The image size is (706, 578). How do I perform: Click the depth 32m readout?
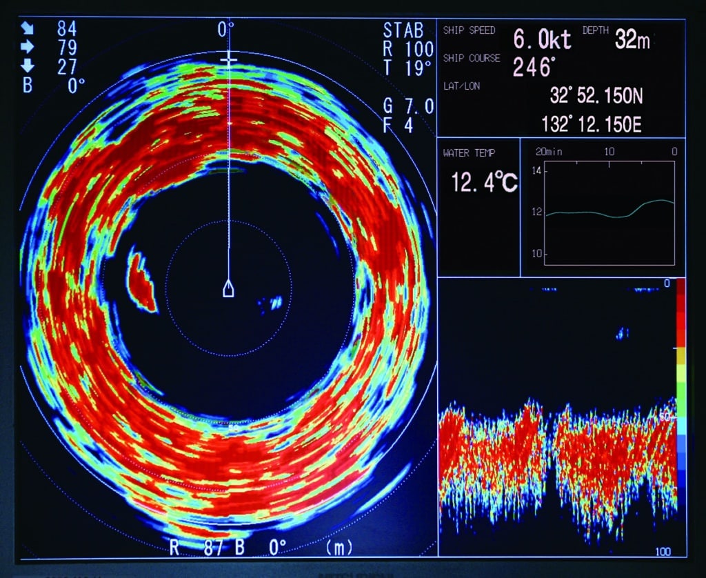point(632,40)
